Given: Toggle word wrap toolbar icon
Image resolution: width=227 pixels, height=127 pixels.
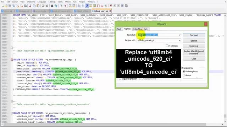Looking at the screenshot, I should click(x=79, y=6).
